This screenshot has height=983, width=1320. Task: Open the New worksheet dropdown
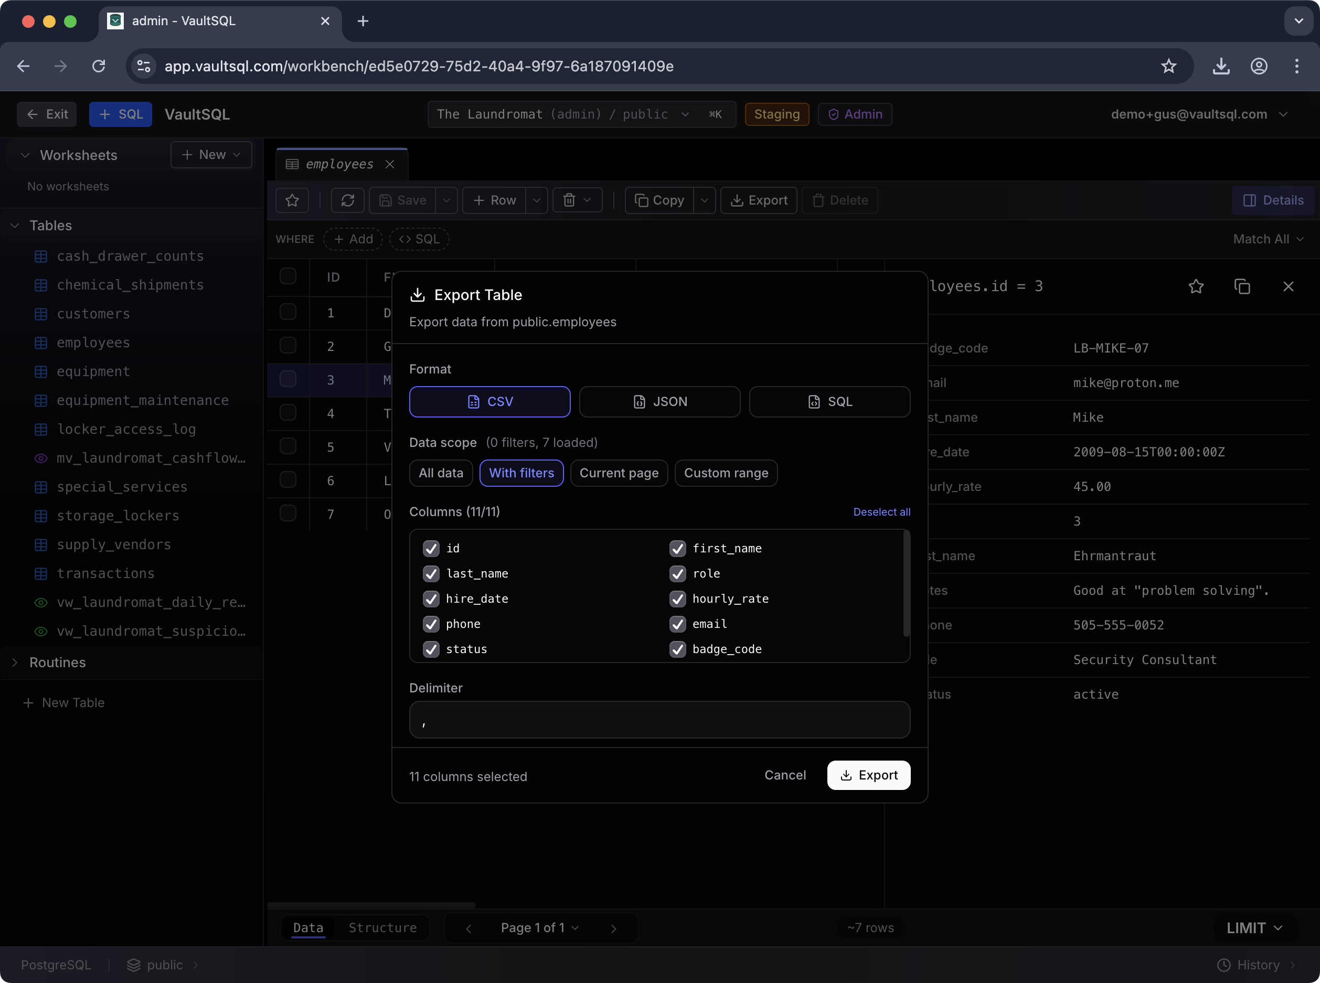click(x=211, y=155)
